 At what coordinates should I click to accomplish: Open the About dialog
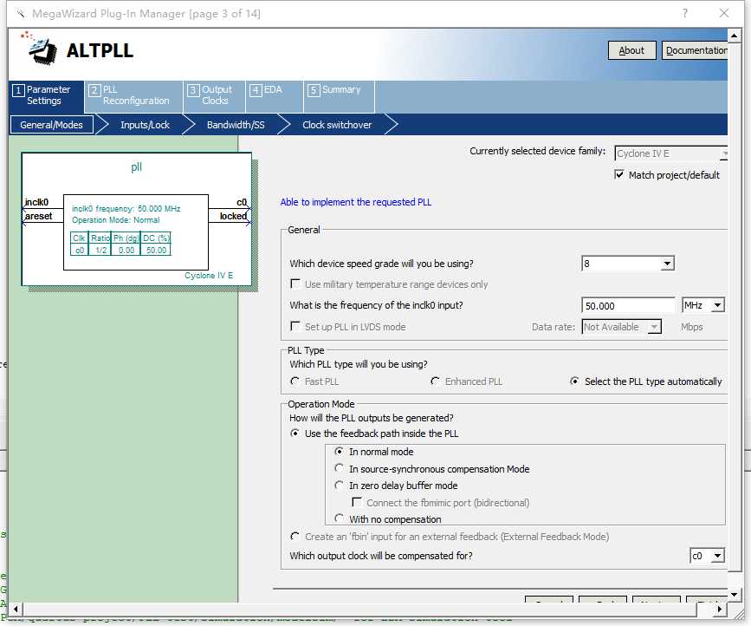(x=631, y=50)
